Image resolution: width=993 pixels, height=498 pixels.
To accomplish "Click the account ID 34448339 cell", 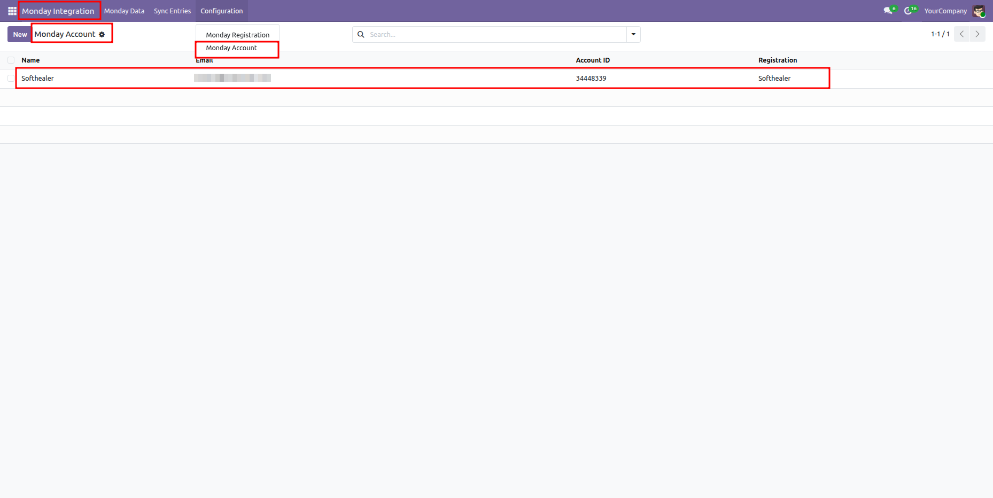I will click(591, 78).
